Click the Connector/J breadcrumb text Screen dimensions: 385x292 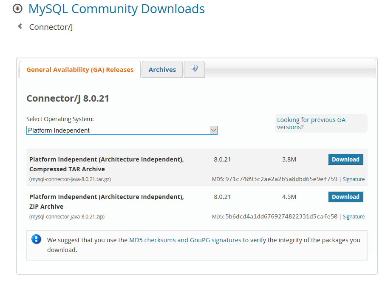click(x=51, y=27)
